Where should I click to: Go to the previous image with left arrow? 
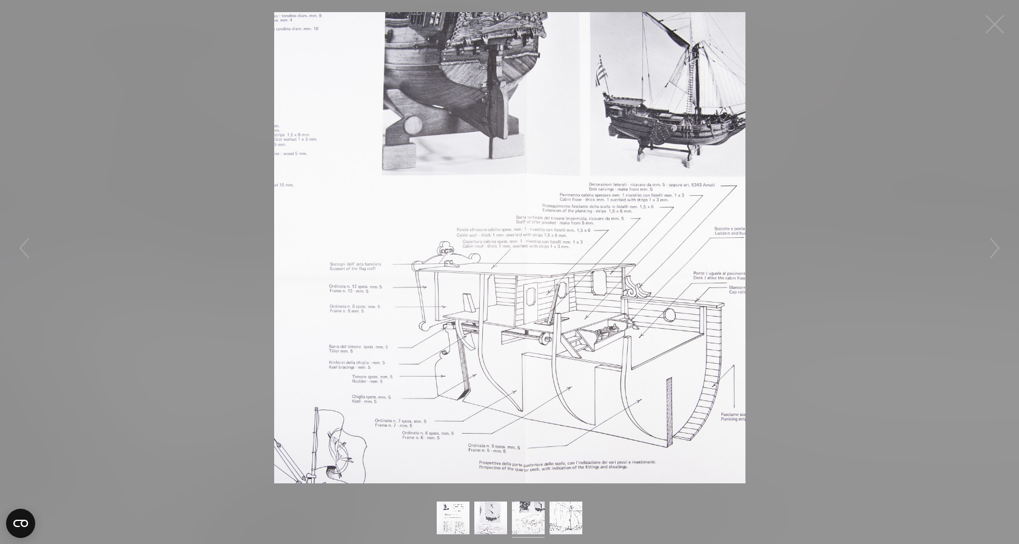(x=24, y=248)
